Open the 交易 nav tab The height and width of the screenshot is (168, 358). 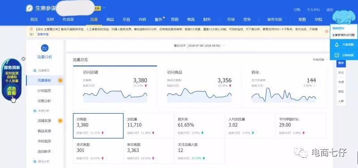(x=126, y=20)
